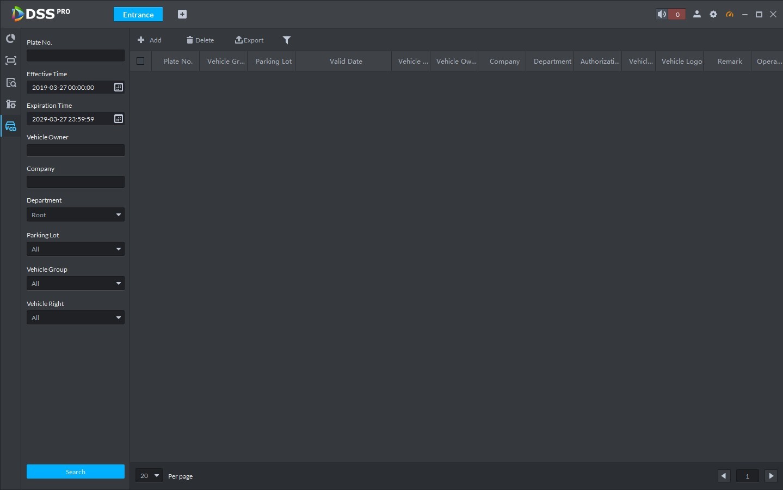Open the first sidebar pie-chart overview icon

coord(10,39)
